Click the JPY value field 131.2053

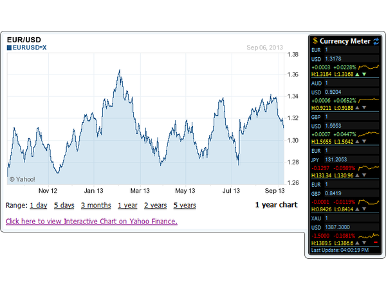[352, 160]
